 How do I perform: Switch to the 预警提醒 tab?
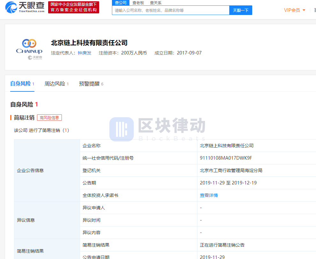91,84
